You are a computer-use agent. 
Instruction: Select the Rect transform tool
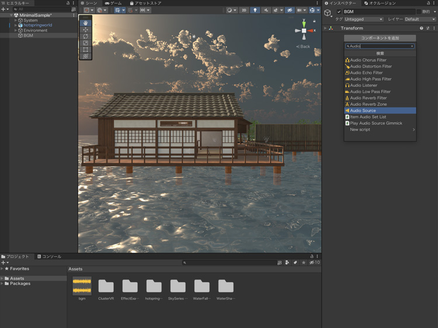coord(86,50)
